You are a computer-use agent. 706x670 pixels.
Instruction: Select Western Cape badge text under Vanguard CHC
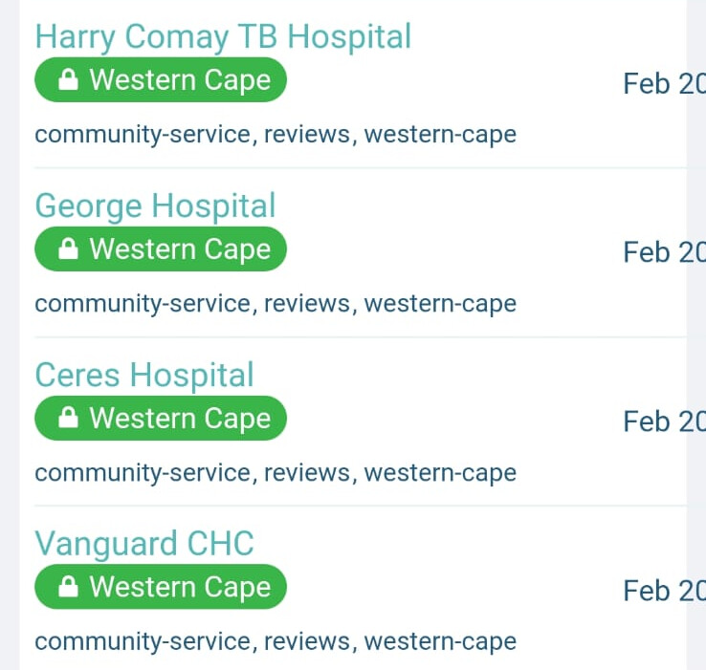pyautogui.click(x=180, y=588)
